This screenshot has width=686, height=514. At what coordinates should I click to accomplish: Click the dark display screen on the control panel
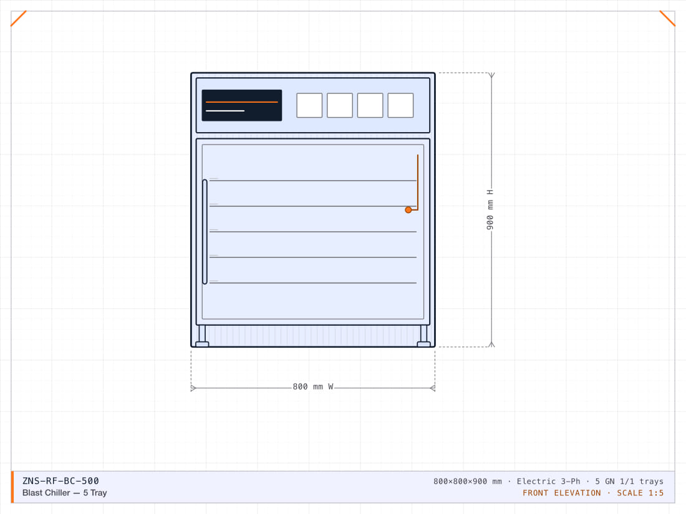pyautogui.click(x=241, y=105)
